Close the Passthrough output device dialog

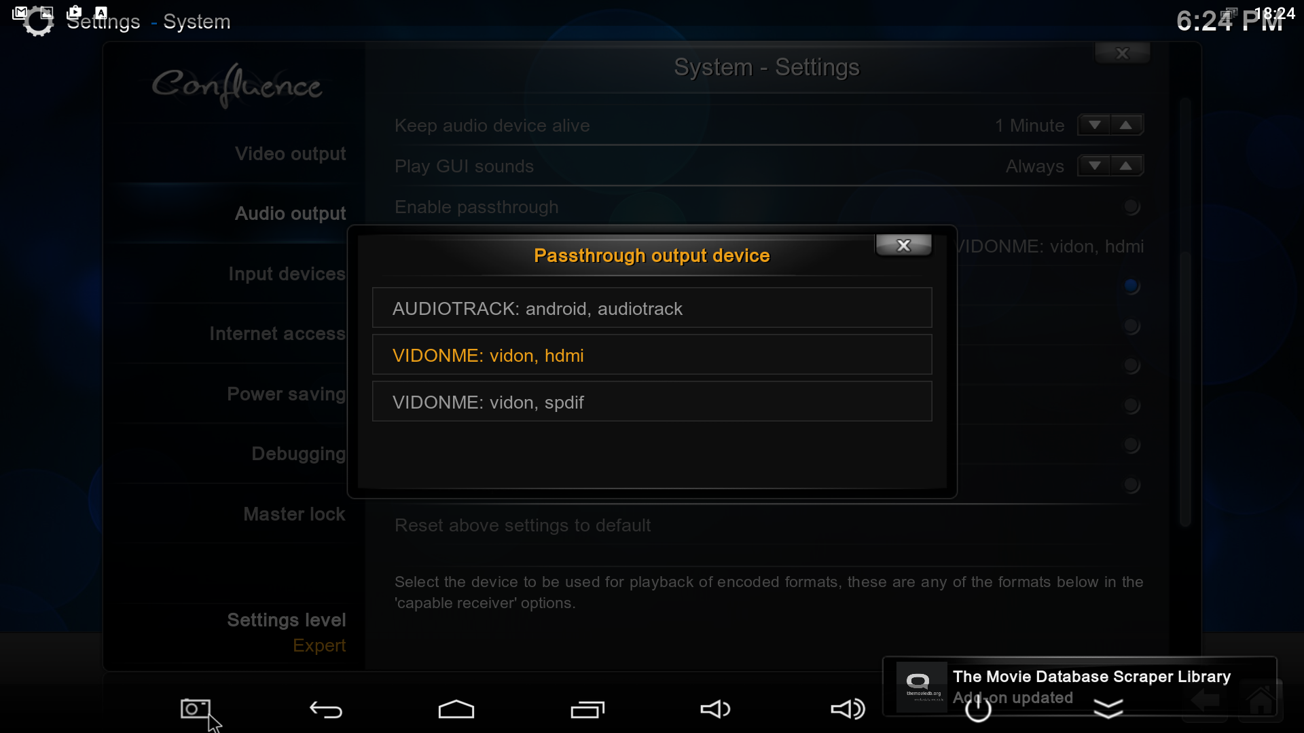point(903,246)
